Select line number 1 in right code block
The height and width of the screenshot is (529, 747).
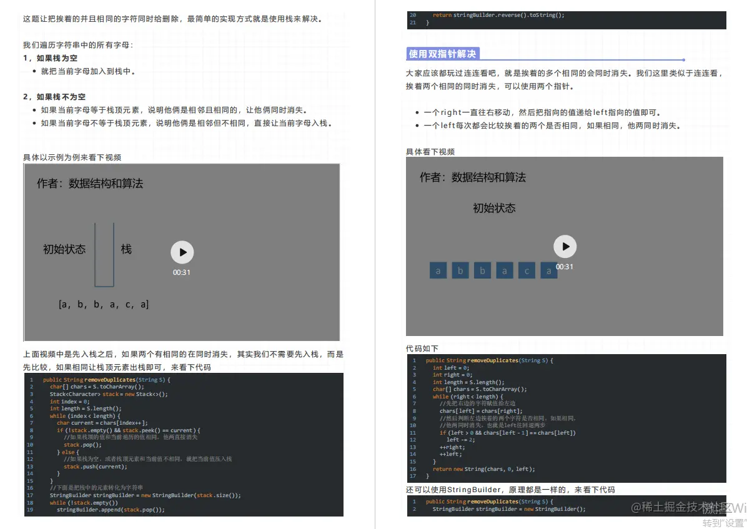pos(414,360)
